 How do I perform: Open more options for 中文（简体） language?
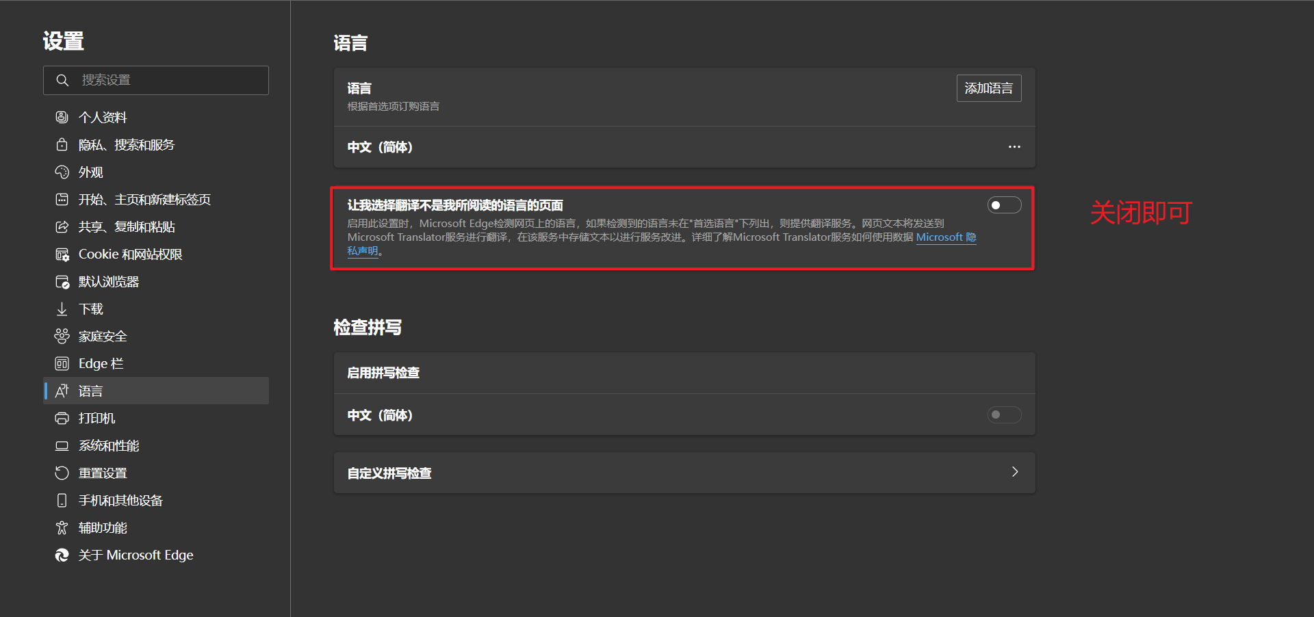[1014, 146]
